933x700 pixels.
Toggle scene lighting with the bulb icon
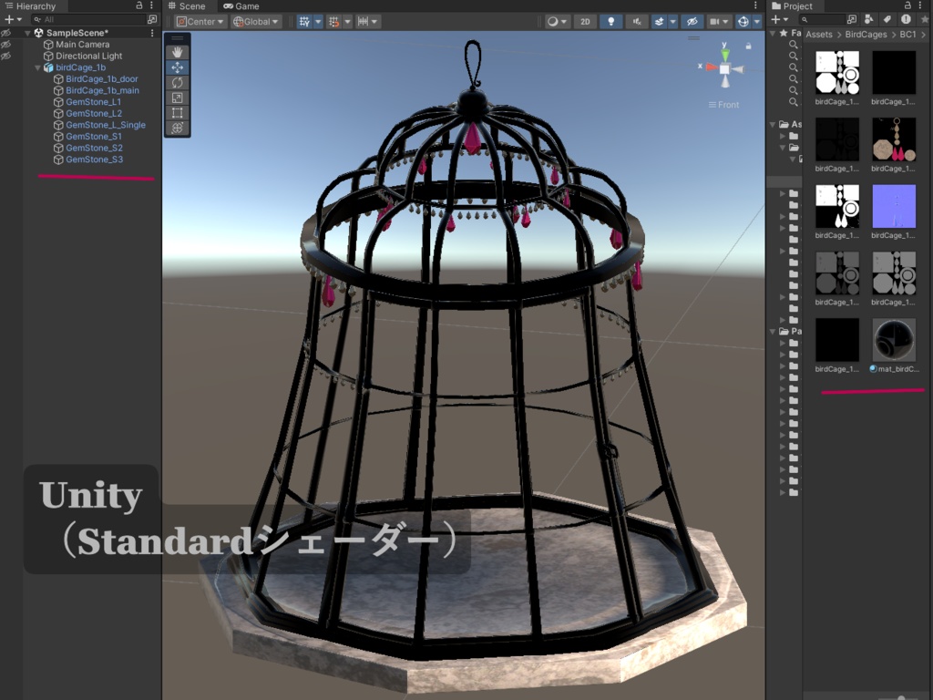point(611,21)
